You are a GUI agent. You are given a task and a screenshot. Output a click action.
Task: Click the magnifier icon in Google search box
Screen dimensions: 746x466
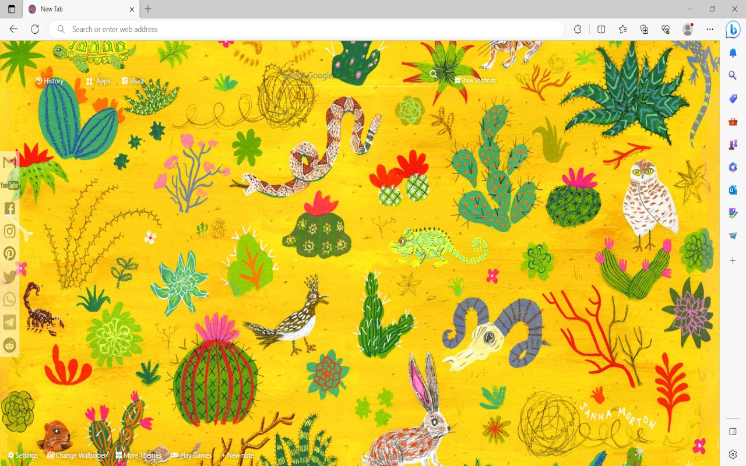click(x=433, y=74)
